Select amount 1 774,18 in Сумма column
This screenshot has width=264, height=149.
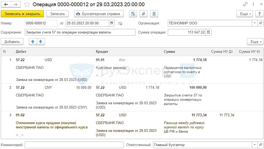[200, 60]
